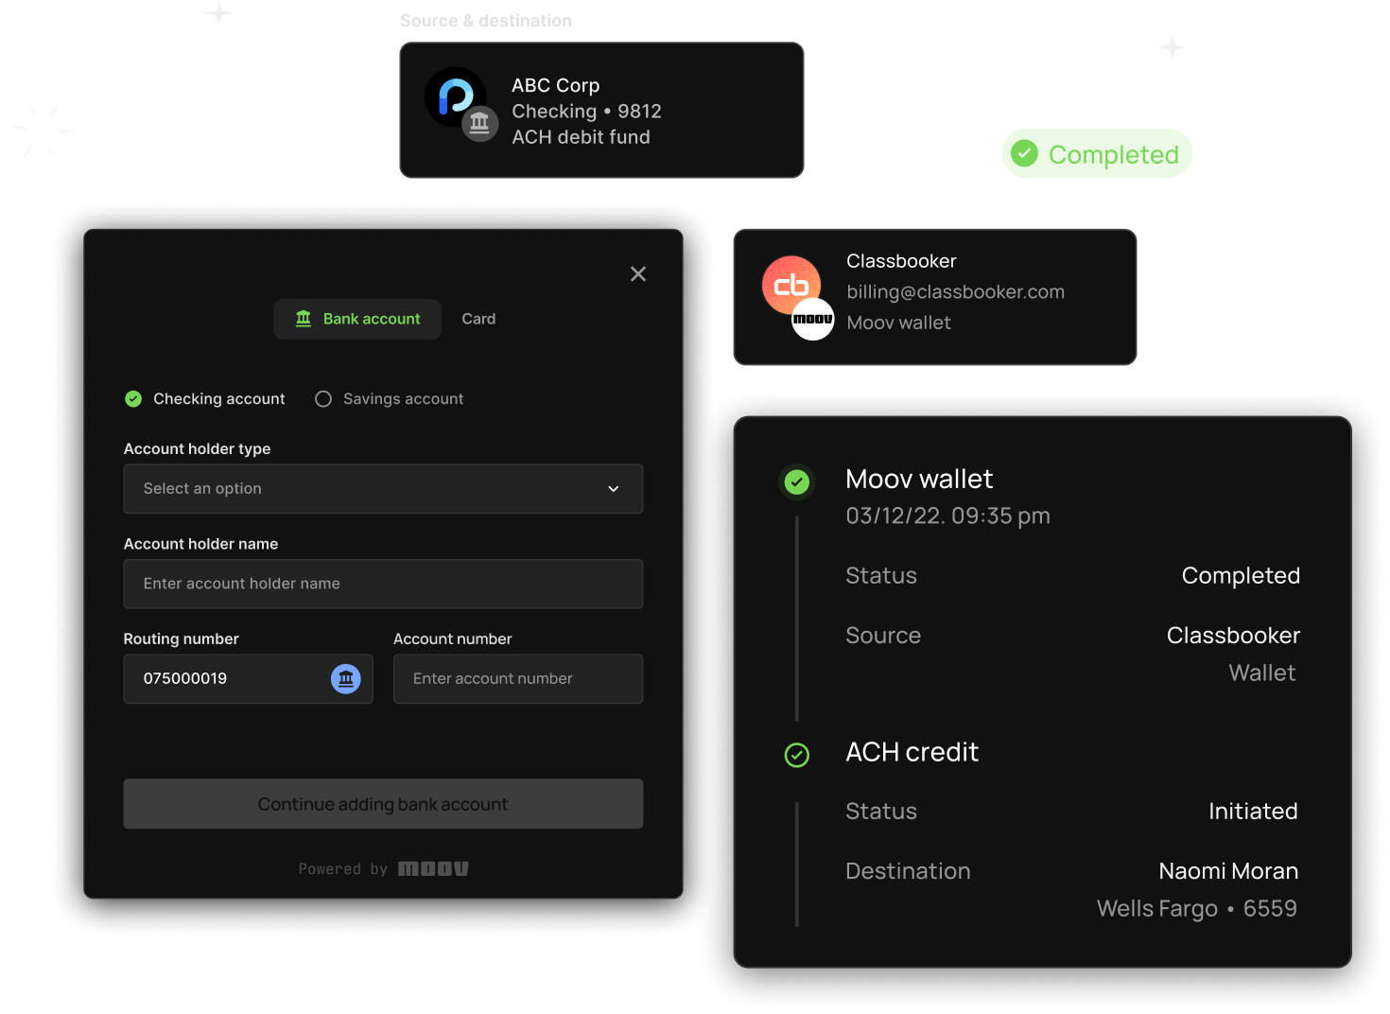Viewport: 1390px width, 1014px height.
Task: Close the add bank account dialog
Action: pos(638,273)
